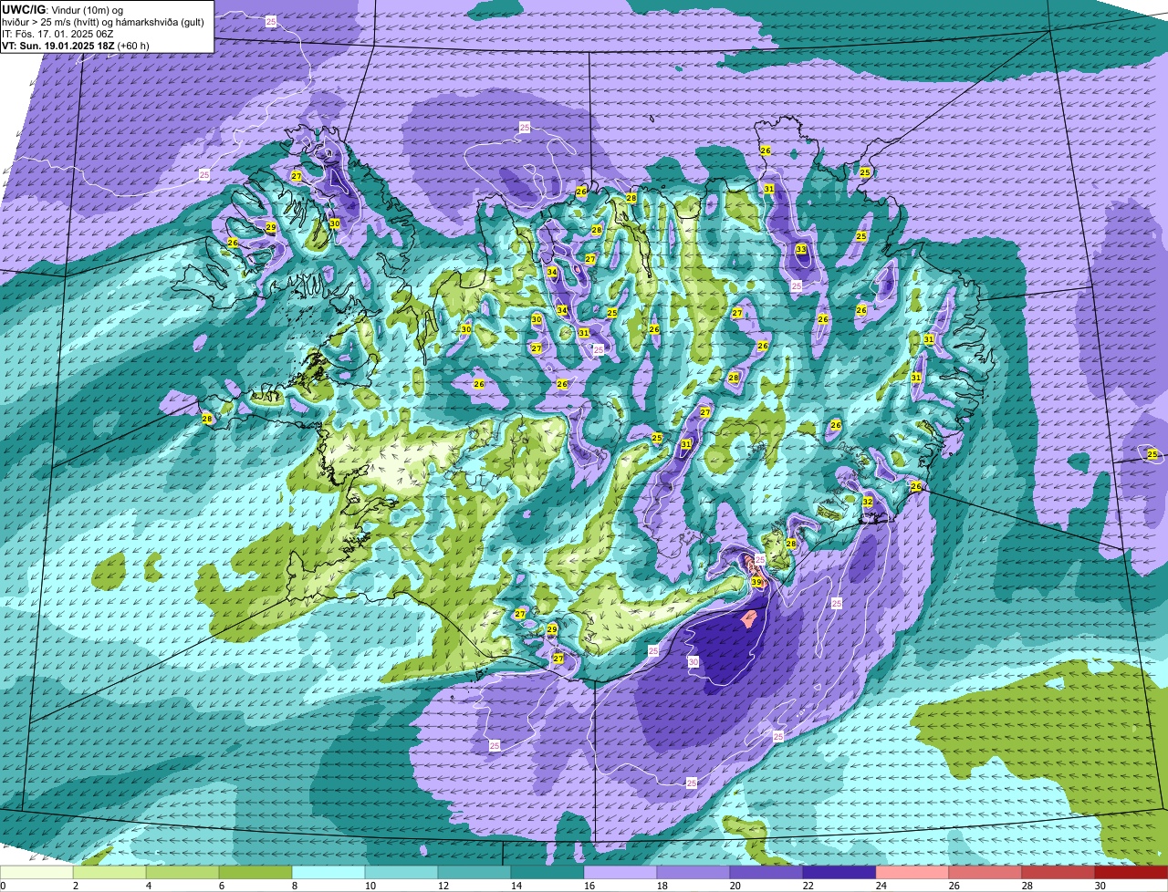The width and height of the screenshot is (1168, 892).
Task: Click the yellow 32 gust label on the map
Action: [x=868, y=502]
